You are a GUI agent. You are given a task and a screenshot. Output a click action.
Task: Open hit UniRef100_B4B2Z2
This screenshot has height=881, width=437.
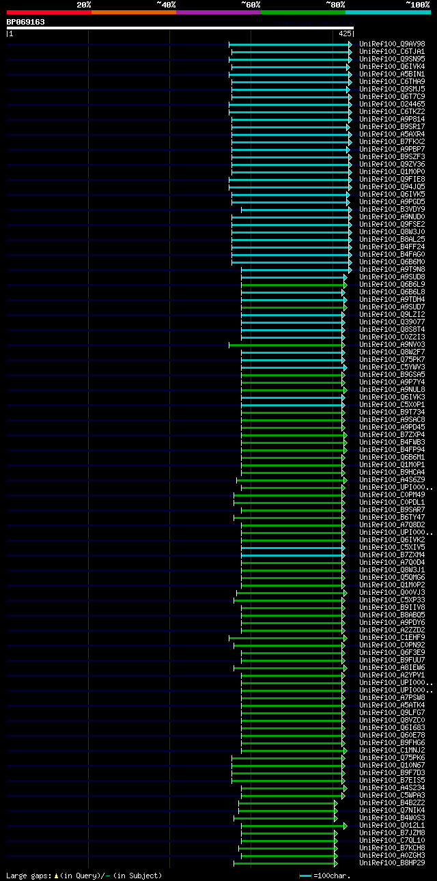392,802
